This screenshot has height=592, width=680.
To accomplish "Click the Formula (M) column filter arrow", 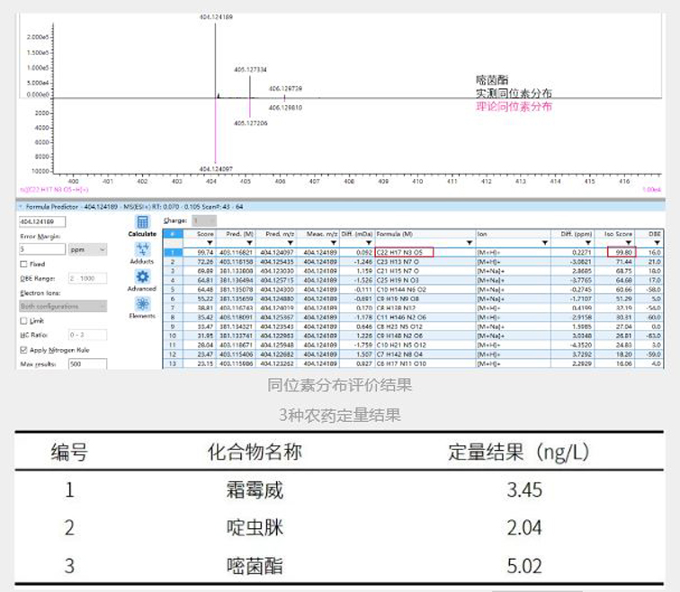I will tap(470, 243).
